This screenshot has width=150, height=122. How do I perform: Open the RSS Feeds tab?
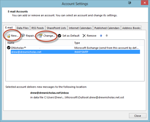tap(38, 28)
